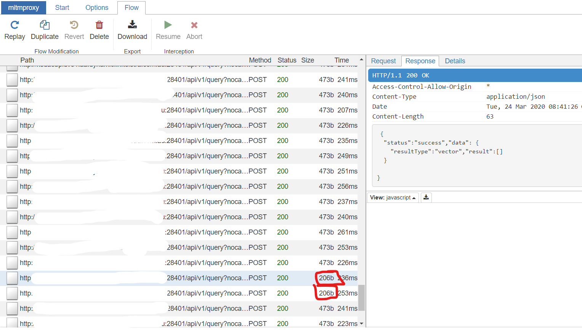Image resolution: width=582 pixels, height=331 pixels.
Task: Click the flow list scrollbar thumb
Action: click(x=361, y=298)
